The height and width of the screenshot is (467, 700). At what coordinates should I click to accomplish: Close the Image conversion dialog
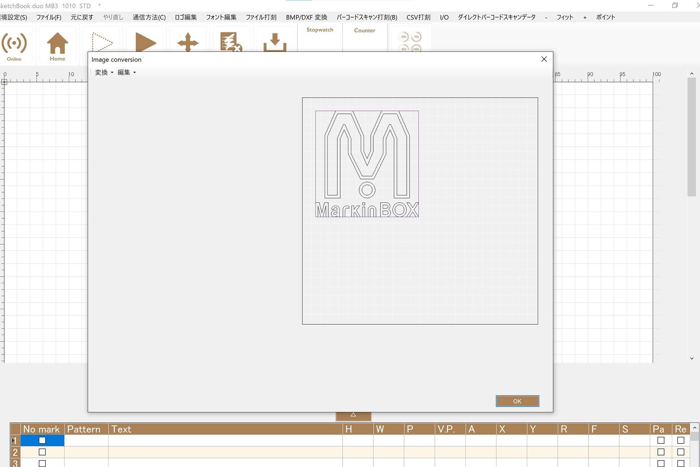[x=544, y=59]
